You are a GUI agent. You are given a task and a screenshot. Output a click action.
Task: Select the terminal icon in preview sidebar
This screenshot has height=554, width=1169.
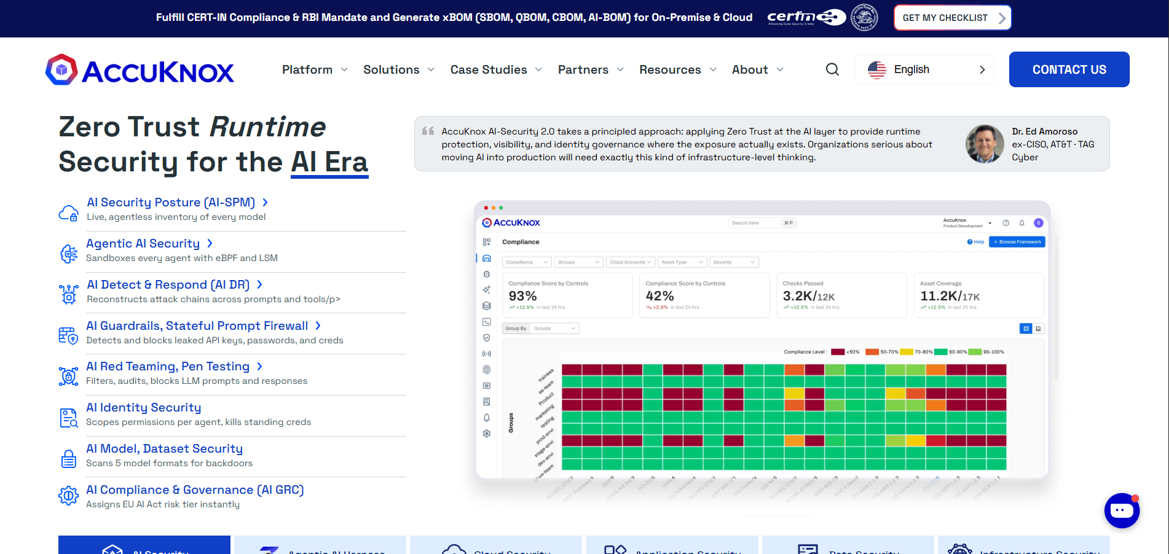point(487,322)
